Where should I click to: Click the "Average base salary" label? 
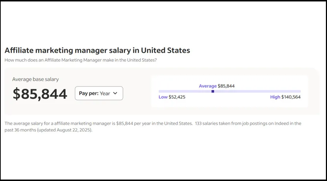click(35, 79)
